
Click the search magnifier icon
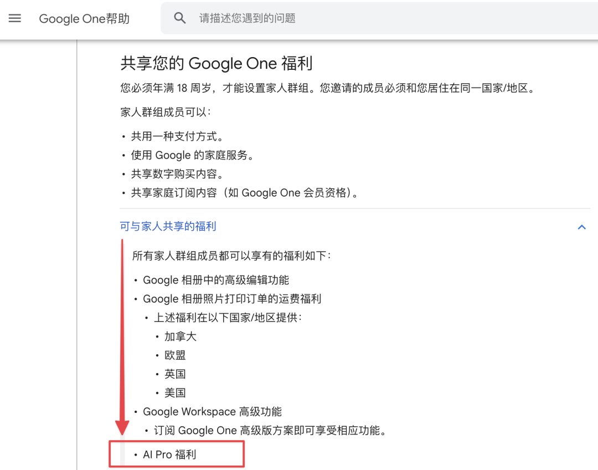coord(179,18)
